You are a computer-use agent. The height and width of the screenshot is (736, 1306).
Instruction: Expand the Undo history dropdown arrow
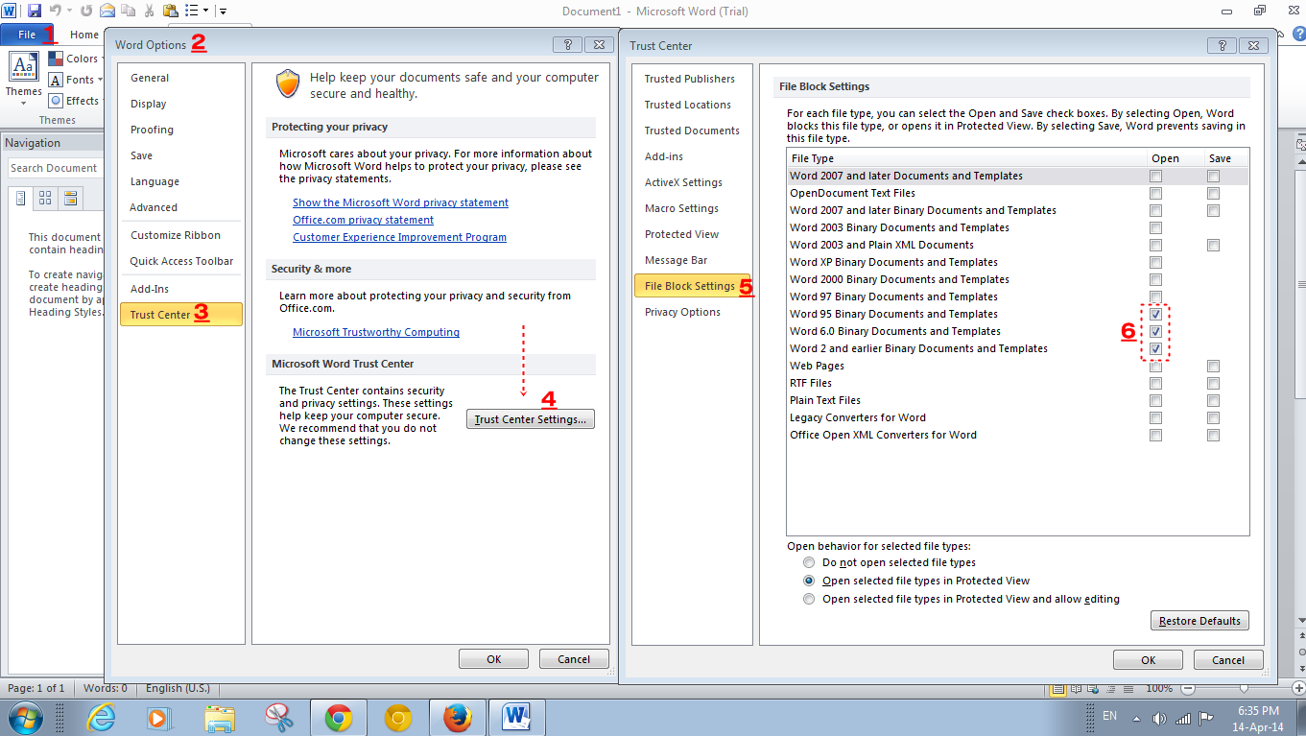pyautogui.click(x=69, y=11)
